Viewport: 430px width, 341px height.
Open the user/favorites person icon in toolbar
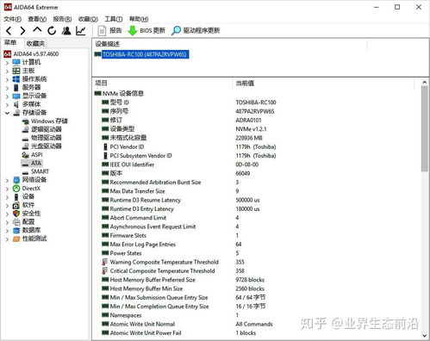point(66,30)
